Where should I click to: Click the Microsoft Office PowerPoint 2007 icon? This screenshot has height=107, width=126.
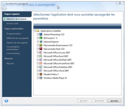pos(41,63)
